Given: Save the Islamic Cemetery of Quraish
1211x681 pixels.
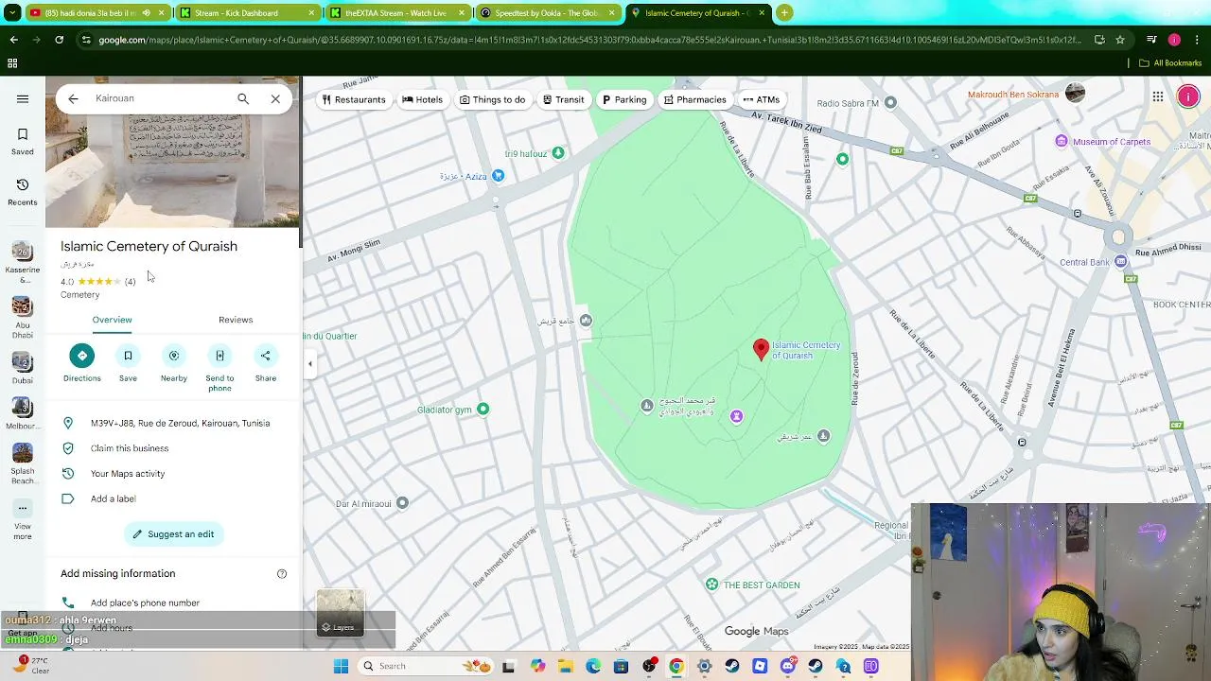Looking at the screenshot, I should click(x=128, y=364).
